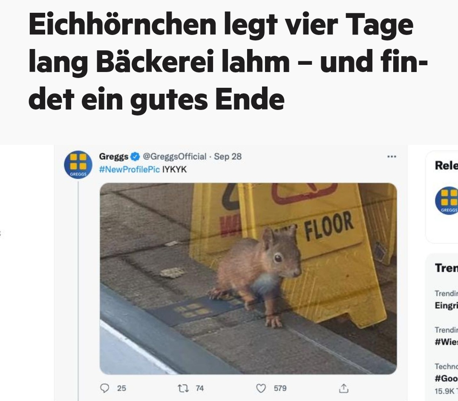Open the squirrel photo in the tweet
This screenshot has width=458, height=401.
(248, 279)
